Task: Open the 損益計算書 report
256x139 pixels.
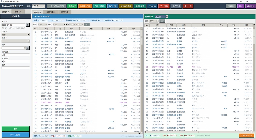Action: pos(140,6)
